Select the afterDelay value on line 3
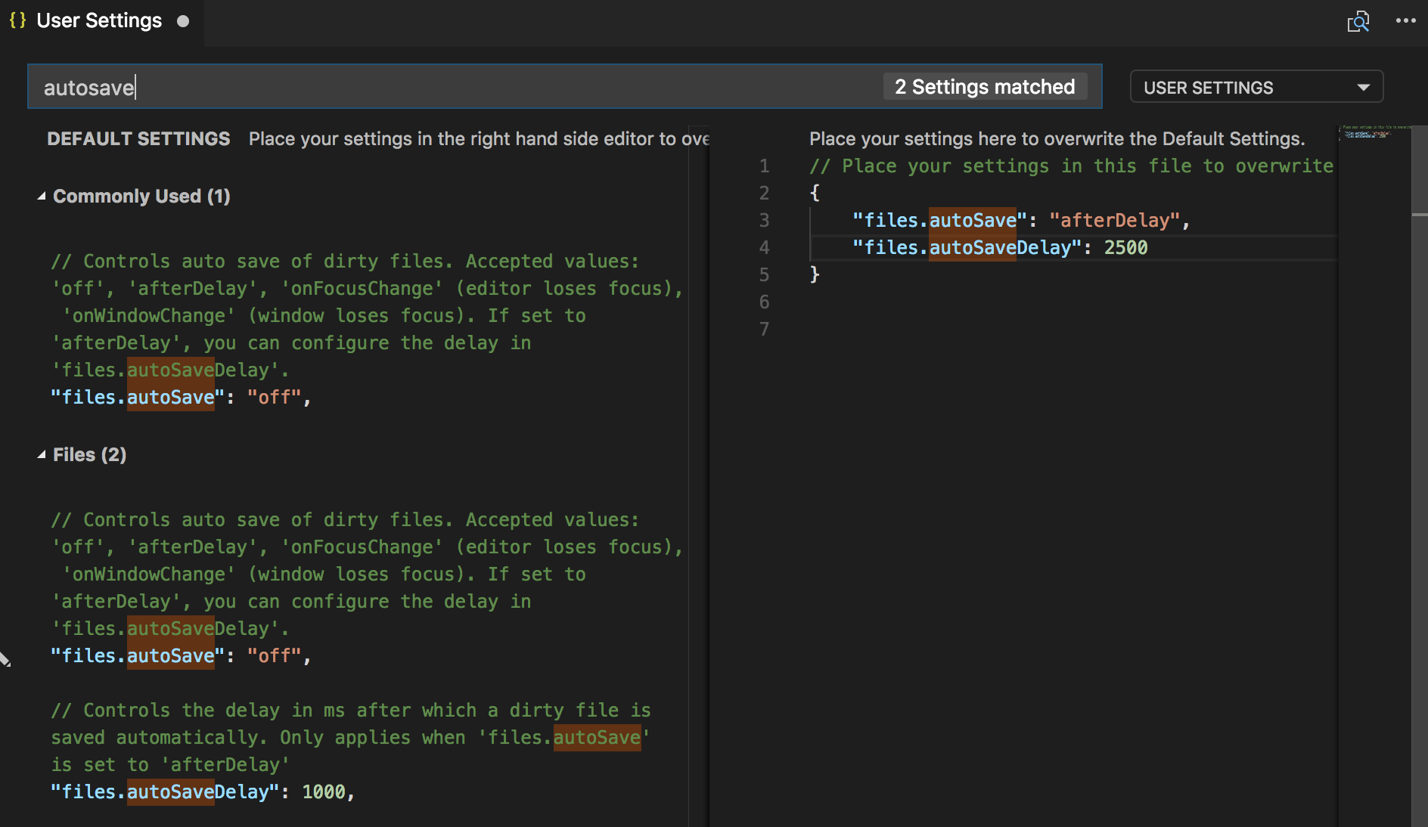The image size is (1428, 827). click(x=1117, y=220)
